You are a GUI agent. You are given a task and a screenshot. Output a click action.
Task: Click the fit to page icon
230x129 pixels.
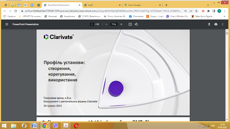click(130, 24)
